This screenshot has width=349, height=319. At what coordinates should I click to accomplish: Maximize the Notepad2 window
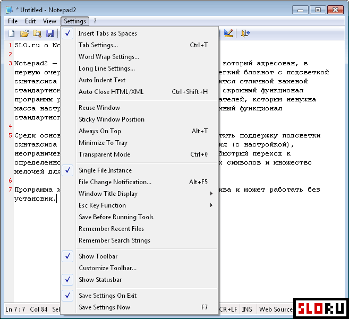coord(318,10)
